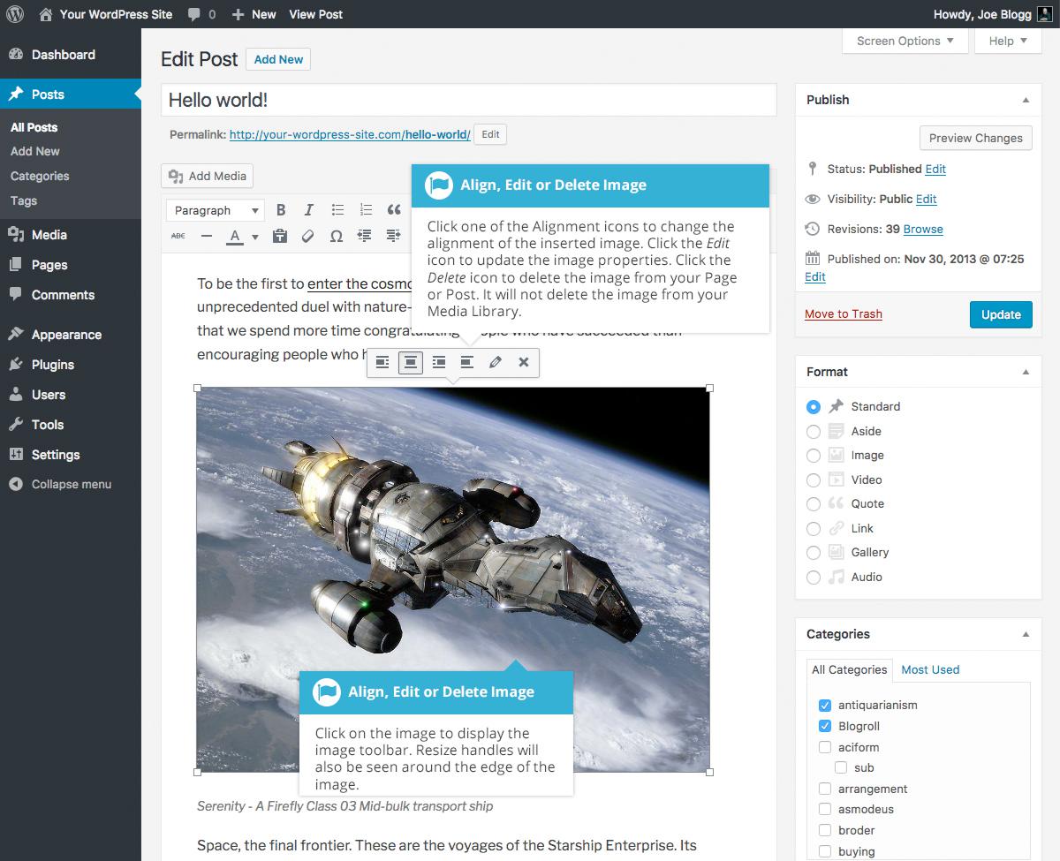The width and height of the screenshot is (1060, 861).
Task: Open the Plugins menu
Action: pos(71,365)
